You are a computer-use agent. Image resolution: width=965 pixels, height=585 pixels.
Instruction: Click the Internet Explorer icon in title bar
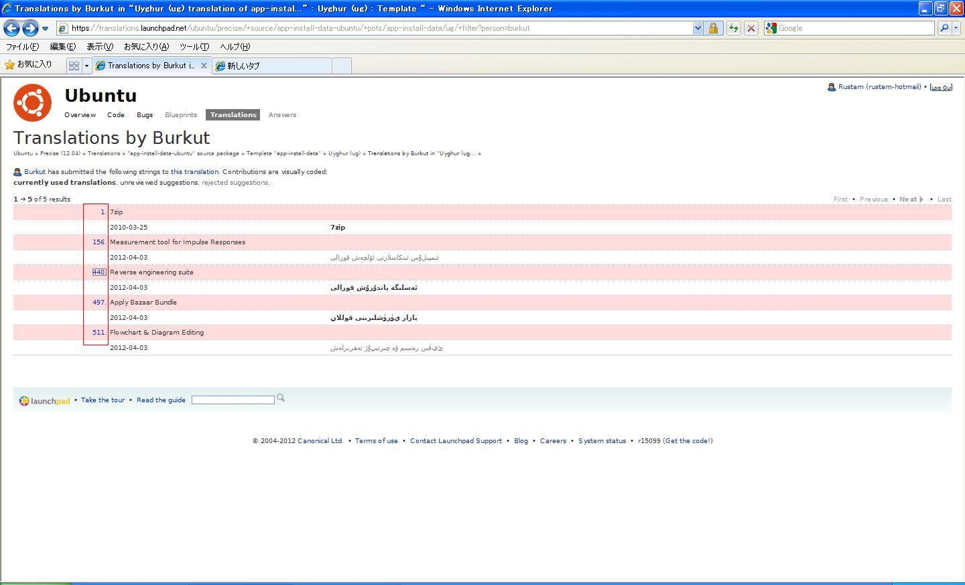(x=7, y=8)
